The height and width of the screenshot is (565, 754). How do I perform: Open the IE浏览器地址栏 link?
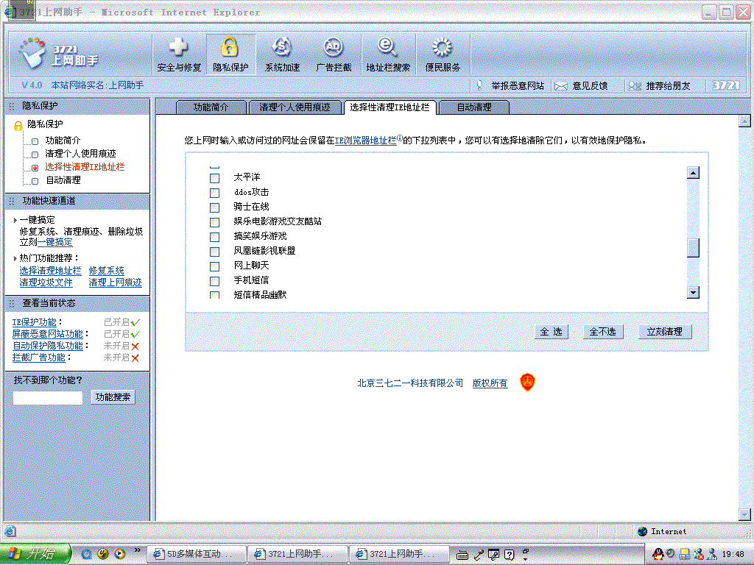coord(365,141)
